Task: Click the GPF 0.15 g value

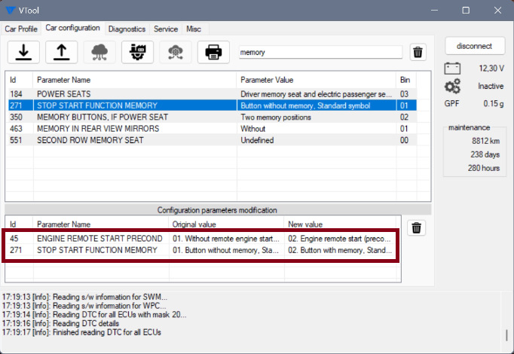Action: click(494, 103)
